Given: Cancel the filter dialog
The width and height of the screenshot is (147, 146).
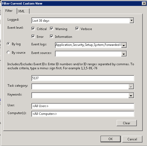Looking at the screenshot, I should coord(132,139).
